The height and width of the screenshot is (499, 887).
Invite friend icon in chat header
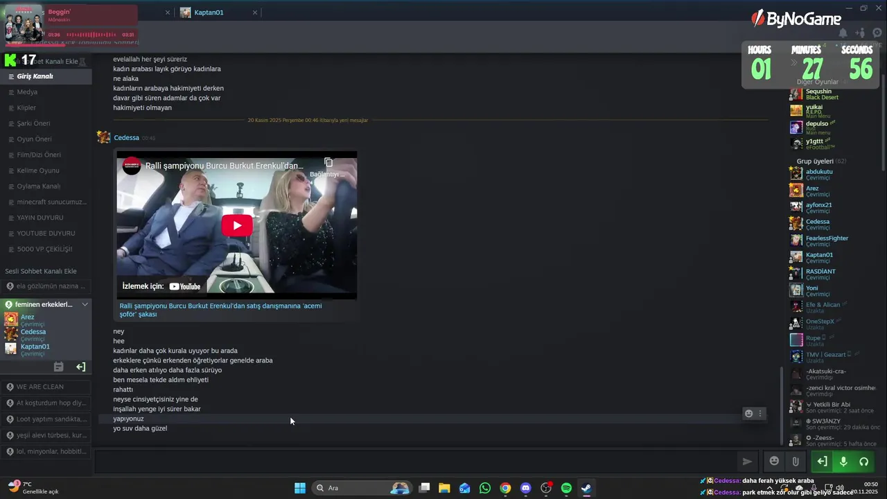pos(860,33)
